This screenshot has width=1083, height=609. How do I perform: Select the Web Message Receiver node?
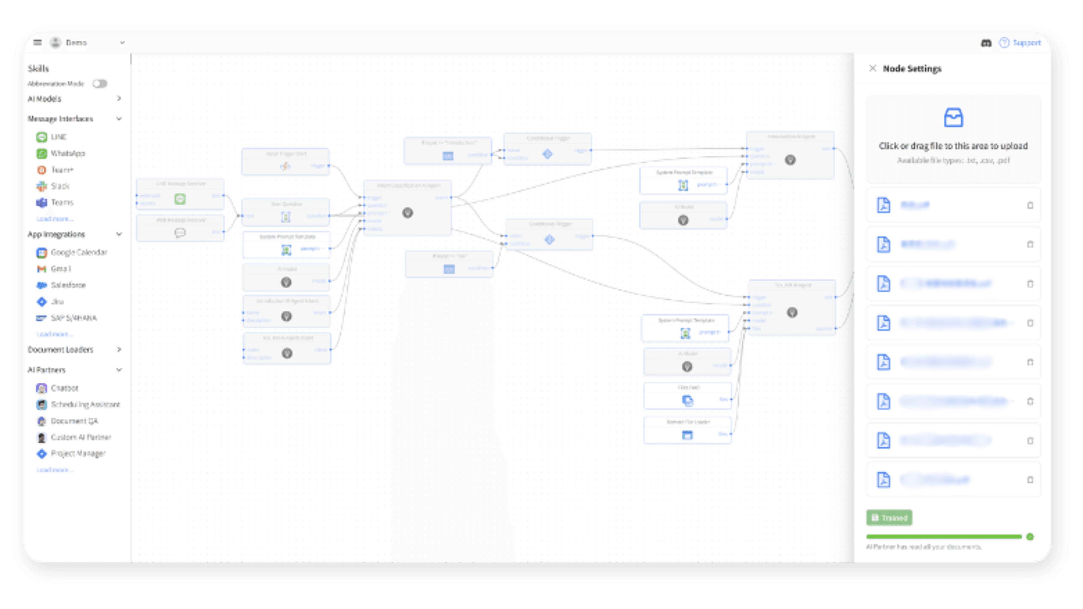(180, 229)
